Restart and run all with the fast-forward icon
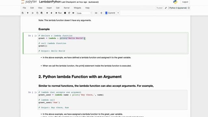This screenshot has height=117, width=208. (73, 13)
